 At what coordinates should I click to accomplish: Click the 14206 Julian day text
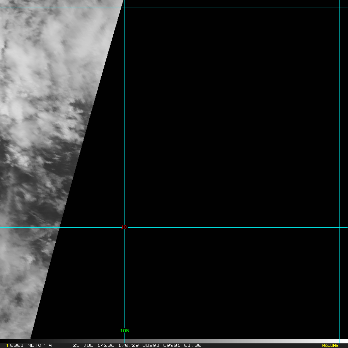point(106,345)
